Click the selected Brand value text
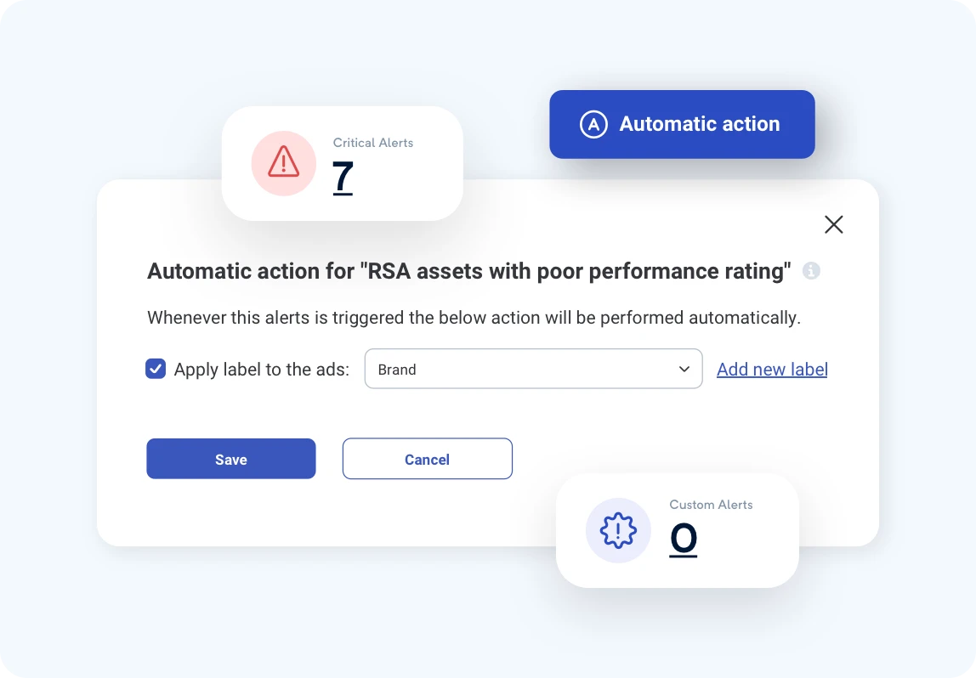Viewport: 976px width, 678px height. tap(397, 370)
